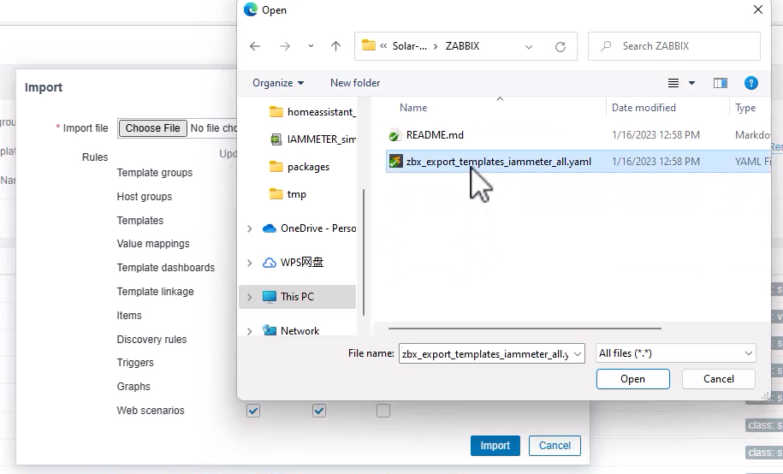This screenshot has width=783, height=474.
Task: Select zbx_export_templates_iammeter_all.yaml file
Action: coord(498,161)
